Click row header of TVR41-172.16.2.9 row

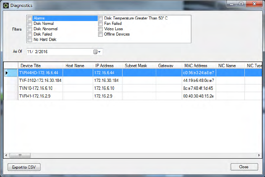tap(11, 96)
